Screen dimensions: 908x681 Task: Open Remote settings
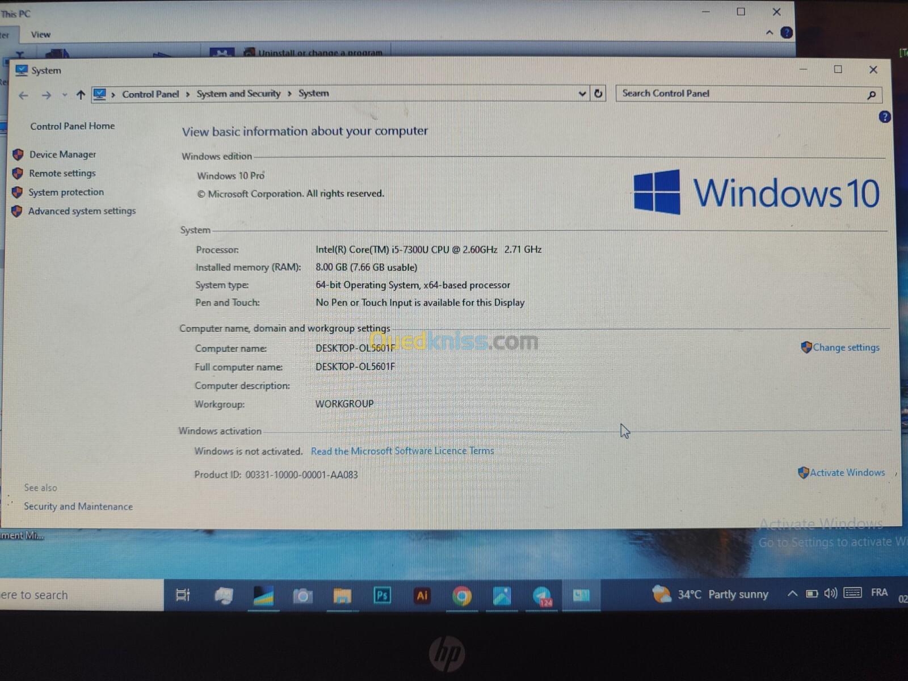62,173
